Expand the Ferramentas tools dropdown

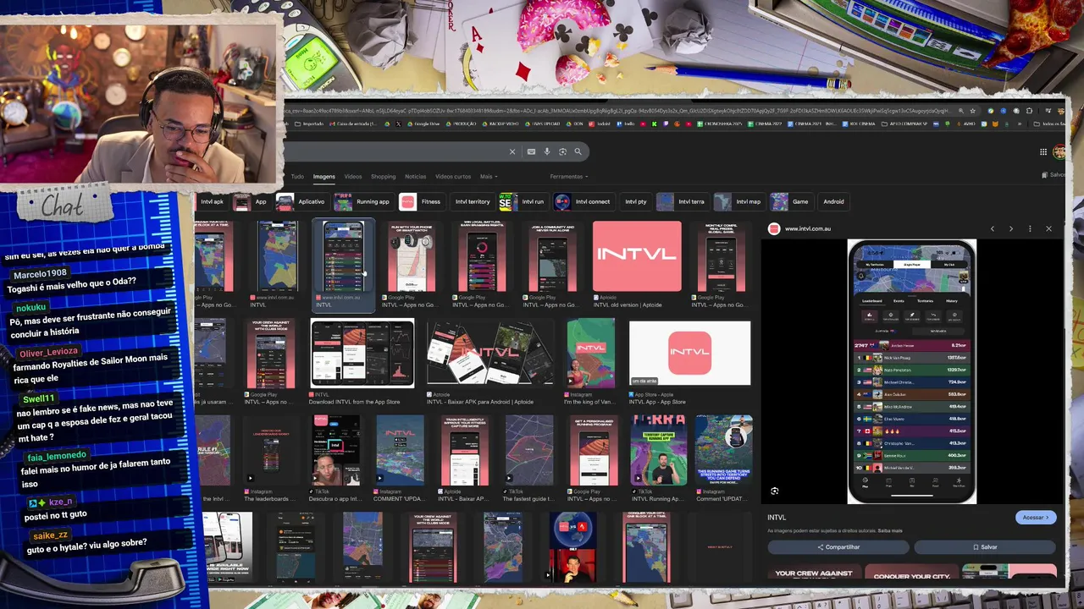567,177
